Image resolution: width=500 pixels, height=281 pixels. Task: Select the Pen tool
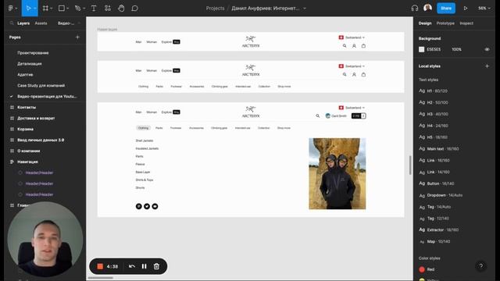pyautogui.click(x=77, y=9)
